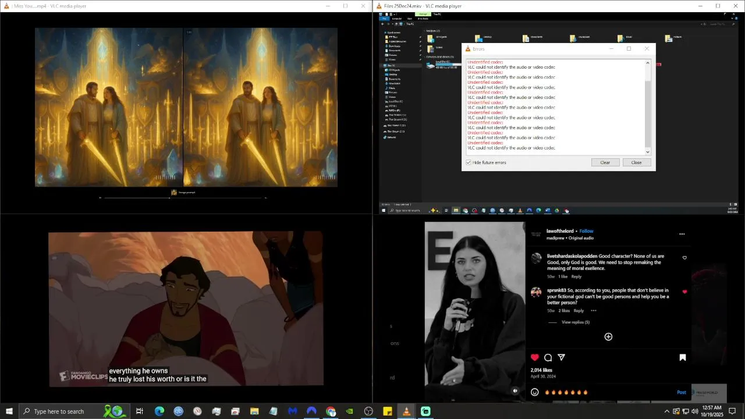Viewport: 745px width, 419px height.
Task: Switch to Google Chrome in the taskbar
Action: (x=331, y=411)
